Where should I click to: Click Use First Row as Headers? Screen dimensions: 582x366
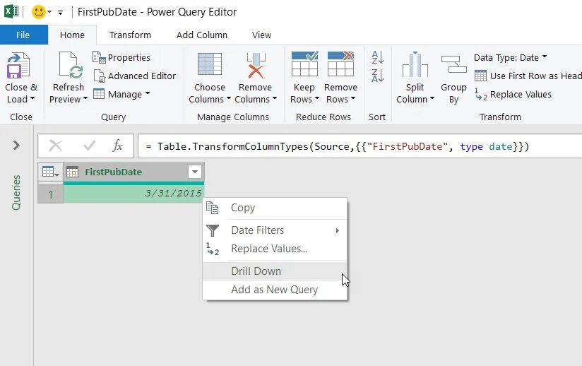pyautogui.click(x=534, y=76)
